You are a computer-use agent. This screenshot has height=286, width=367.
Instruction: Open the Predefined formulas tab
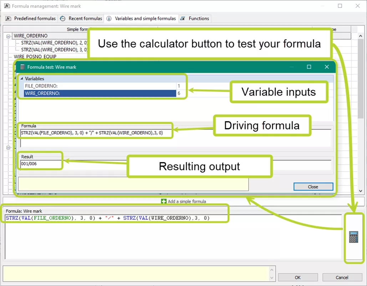tap(35, 18)
